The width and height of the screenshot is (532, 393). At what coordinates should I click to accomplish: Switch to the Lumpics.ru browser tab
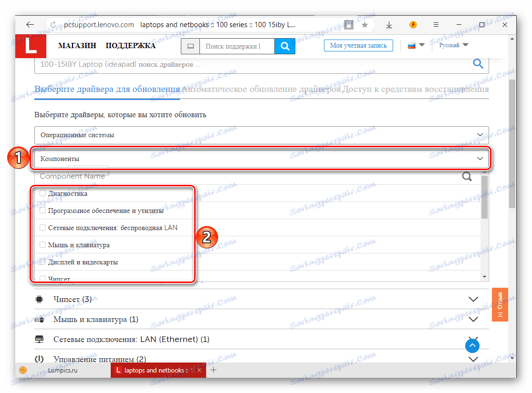point(63,370)
